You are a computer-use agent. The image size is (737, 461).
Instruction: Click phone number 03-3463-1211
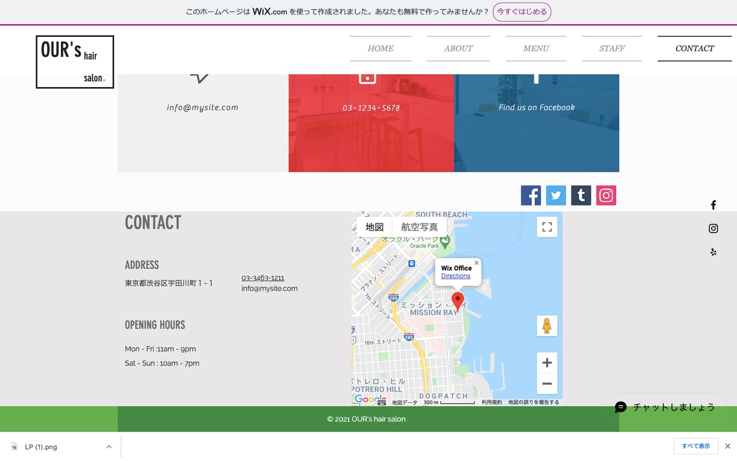click(263, 278)
